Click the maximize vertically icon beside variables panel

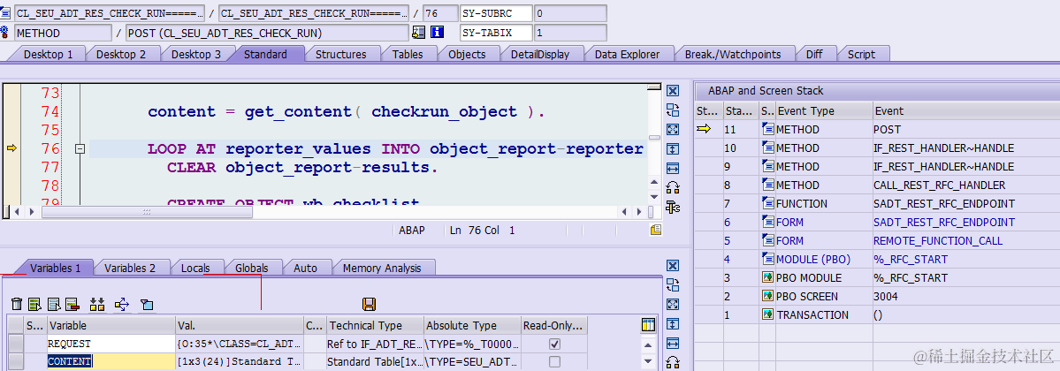click(672, 323)
